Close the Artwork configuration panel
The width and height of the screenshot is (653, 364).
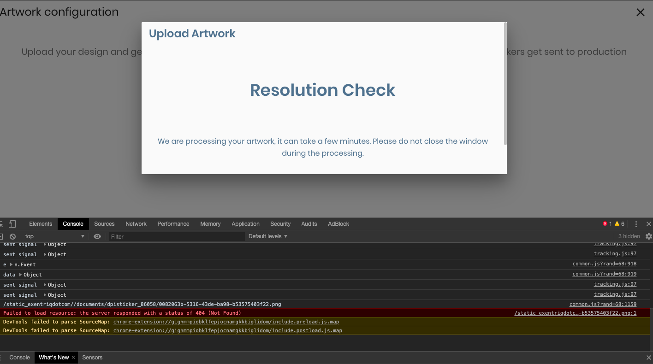pos(640,13)
